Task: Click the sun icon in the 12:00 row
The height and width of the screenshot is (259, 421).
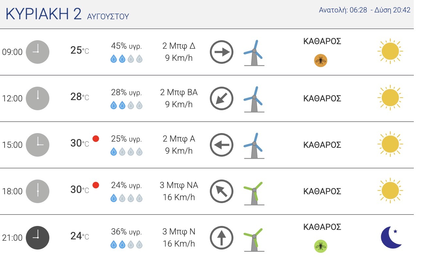Action: coord(390,98)
